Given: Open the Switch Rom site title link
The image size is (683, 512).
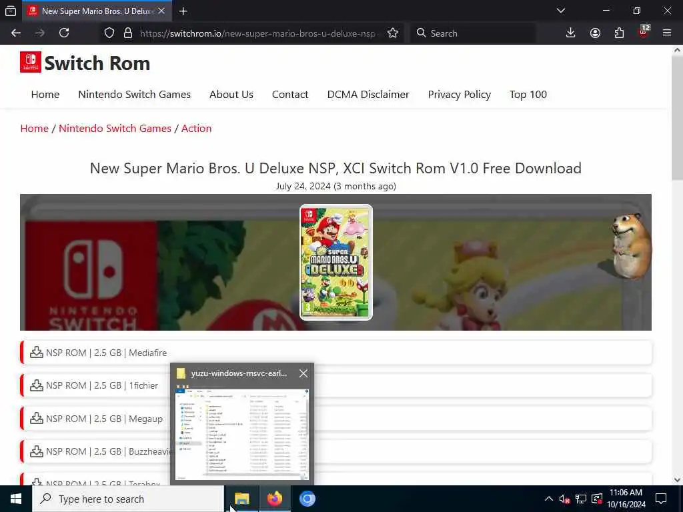Looking at the screenshot, I should pyautogui.click(x=97, y=63).
